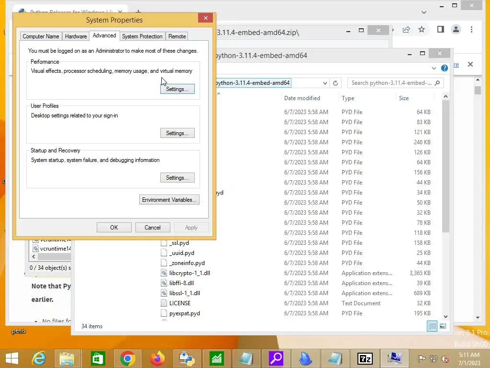Open Performance Settings in System Properties
Viewport: 490px width, 368px height.
coord(177,89)
